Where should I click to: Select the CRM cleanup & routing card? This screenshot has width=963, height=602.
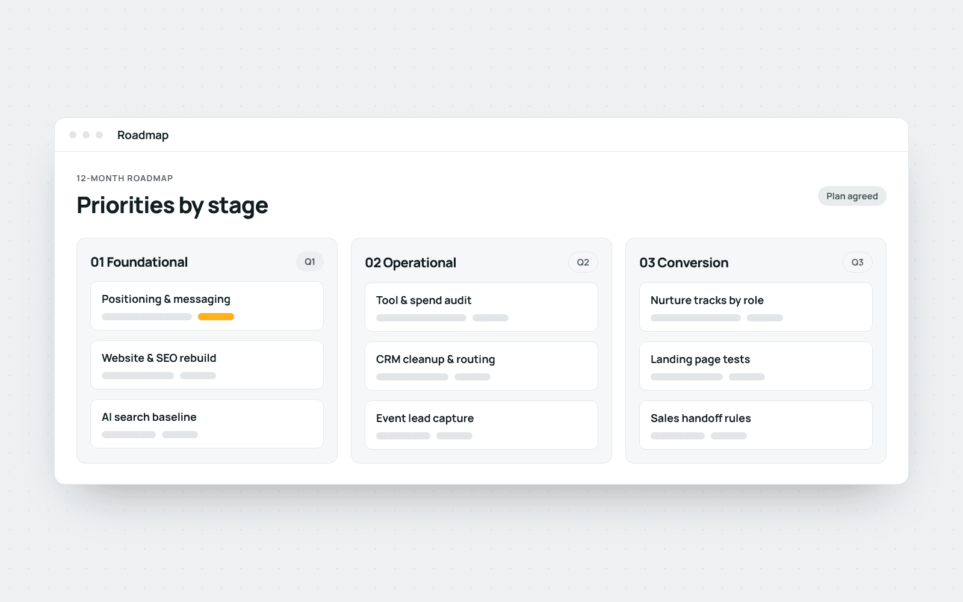click(482, 366)
